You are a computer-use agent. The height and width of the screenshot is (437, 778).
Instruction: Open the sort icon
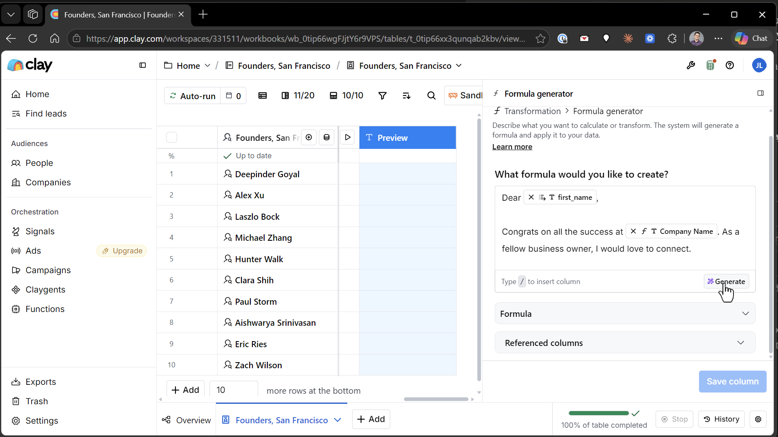(x=406, y=95)
